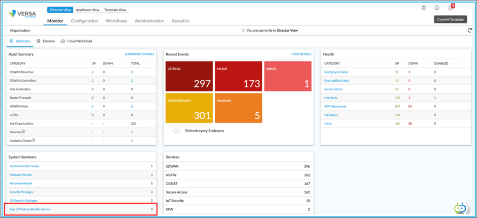Open Paths health link
Image resolution: width=477 pixels, height=218 pixels.
[x=327, y=123]
